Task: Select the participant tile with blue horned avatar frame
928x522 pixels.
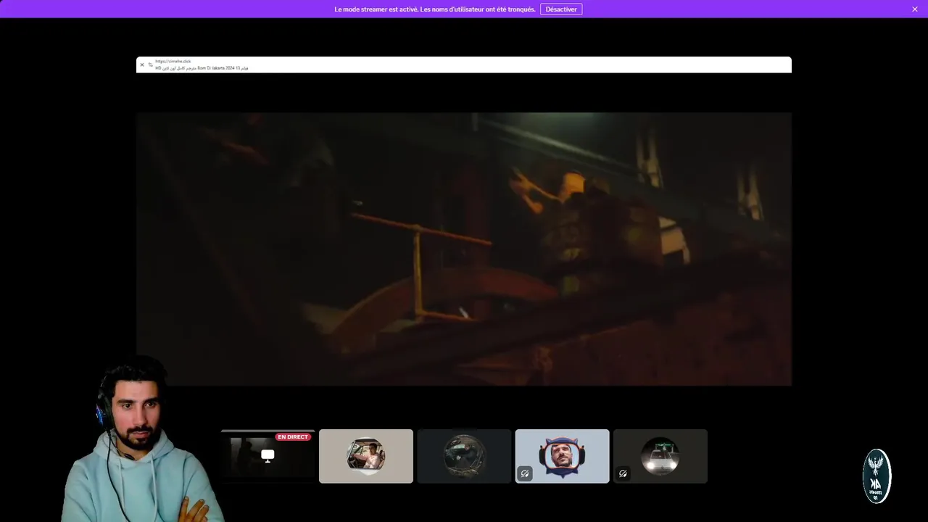Action: [562, 456]
